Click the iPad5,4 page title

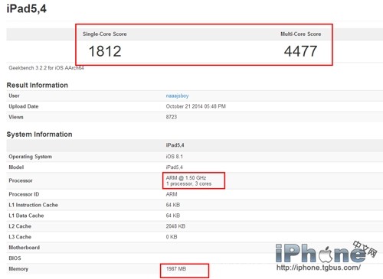point(27,8)
